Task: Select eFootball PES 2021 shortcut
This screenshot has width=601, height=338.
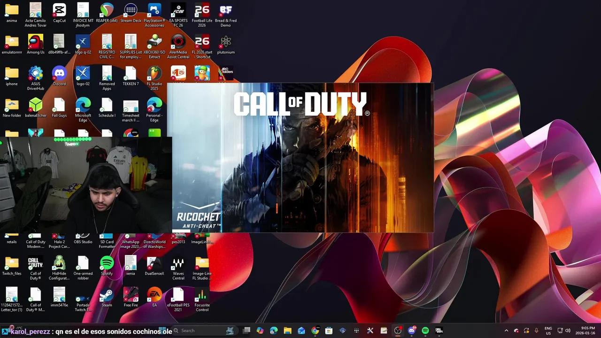Action: pos(178,300)
